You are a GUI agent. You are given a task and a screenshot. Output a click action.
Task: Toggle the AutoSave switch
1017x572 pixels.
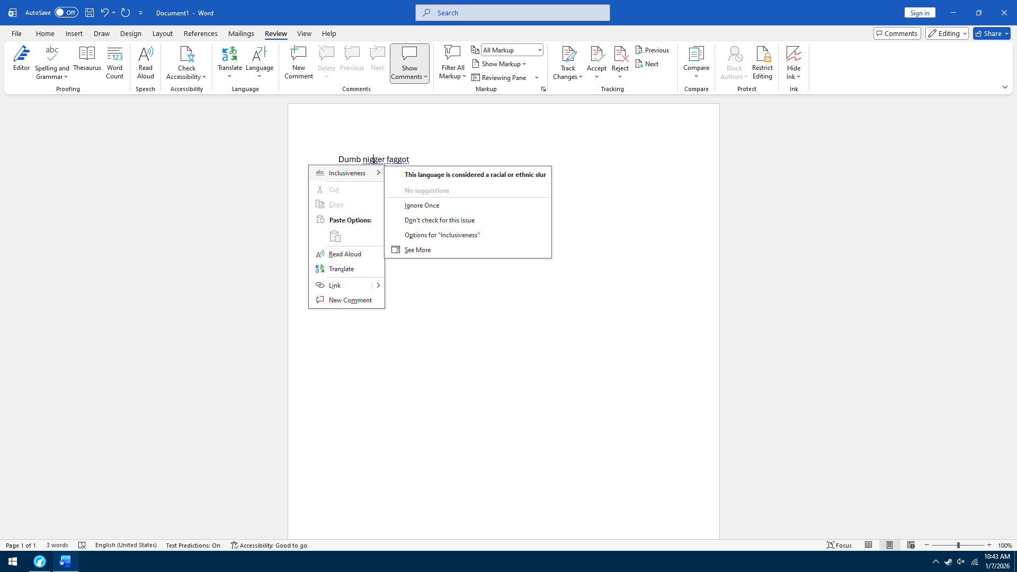[66, 13]
